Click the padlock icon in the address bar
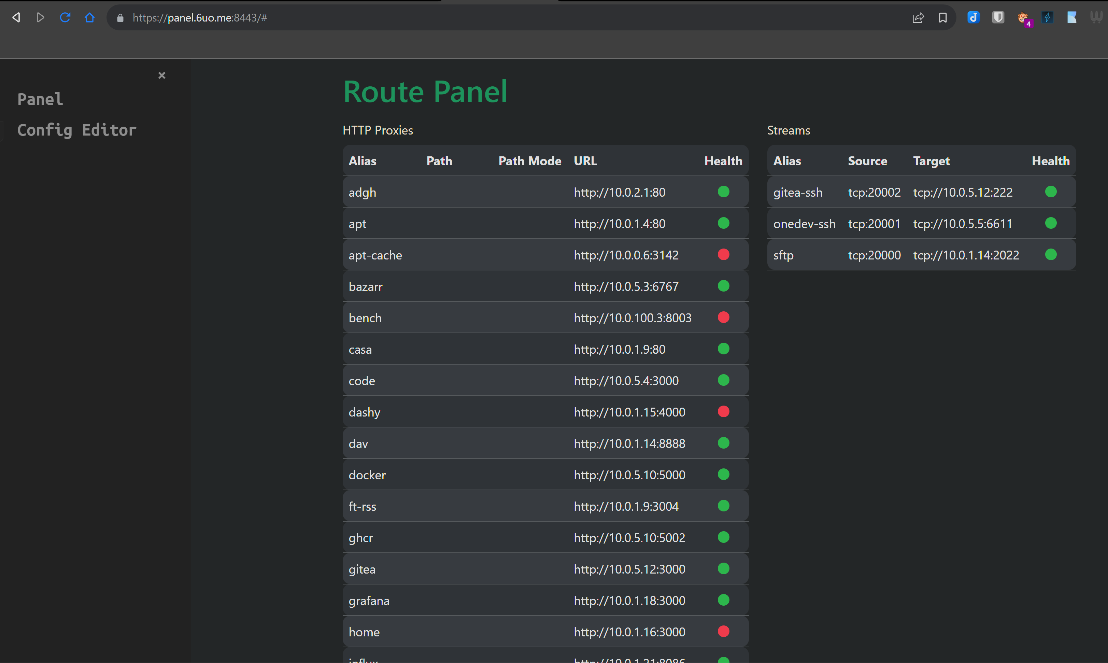The height and width of the screenshot is (663, 1108). pos(120,18)
